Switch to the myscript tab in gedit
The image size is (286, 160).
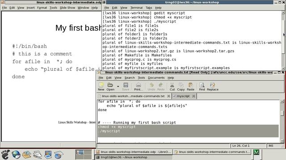[183, 96]
